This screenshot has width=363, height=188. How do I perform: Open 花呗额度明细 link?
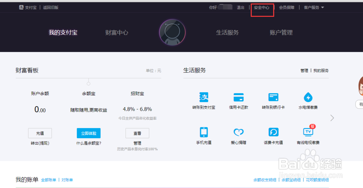point(317,180)
